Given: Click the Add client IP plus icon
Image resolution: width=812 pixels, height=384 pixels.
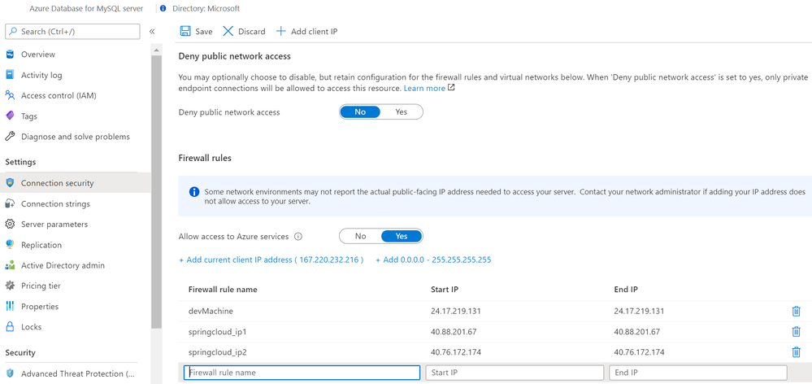Looking at the screenshot, I should point(281,32).
